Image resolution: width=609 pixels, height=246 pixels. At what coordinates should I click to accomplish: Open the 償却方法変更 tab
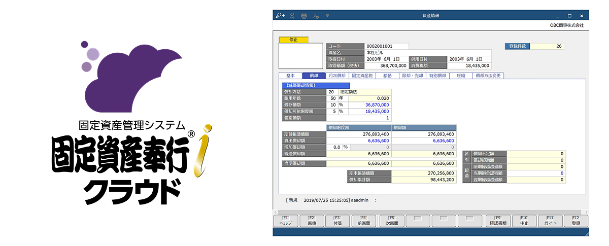coord(488,76)
